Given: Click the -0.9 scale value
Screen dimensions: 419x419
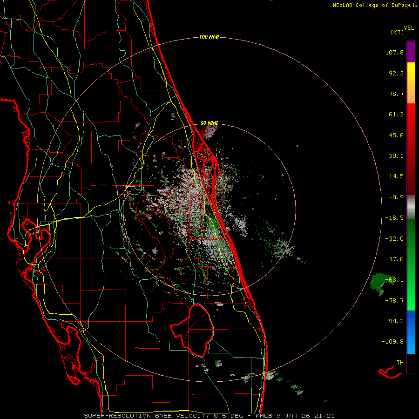Looking at the screenshot, I should pyautogui.click(x=396, y=197).
